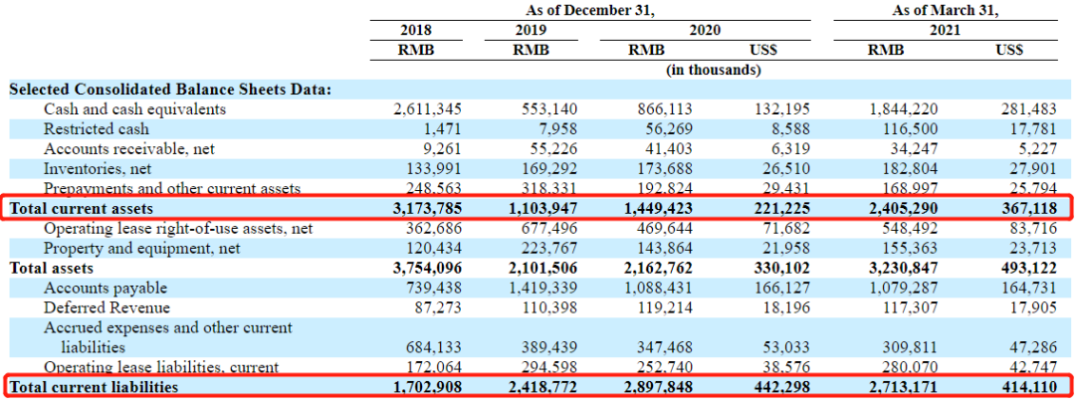Select 'Selected Consolidated Balance Sheets Data:' heading
Image resolution: width=1075 pixels, height=399 pixels.
click(x=171, y=90)
